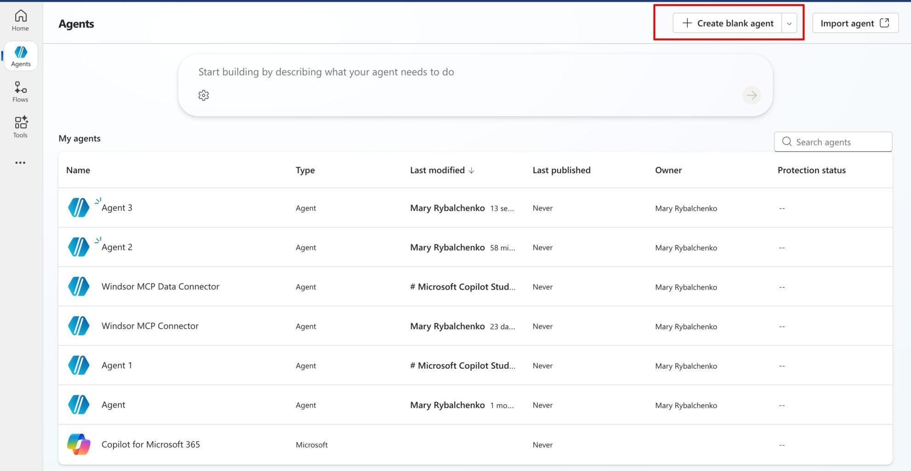Click Mary Rybalchenko modifier in Agent 3 row
The width and height of the screenshot is (911, 471).
(x=447, y=208)
